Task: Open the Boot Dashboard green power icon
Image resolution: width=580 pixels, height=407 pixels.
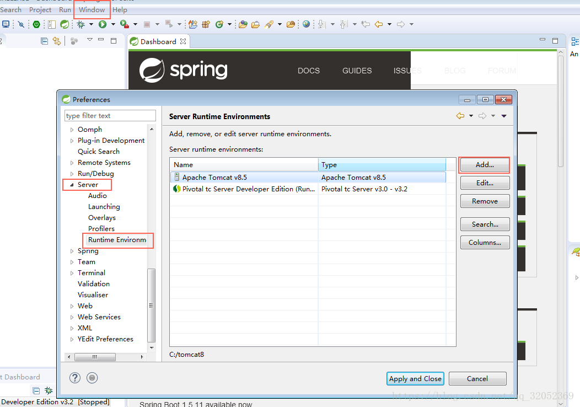Action: [x=36, y=24]
